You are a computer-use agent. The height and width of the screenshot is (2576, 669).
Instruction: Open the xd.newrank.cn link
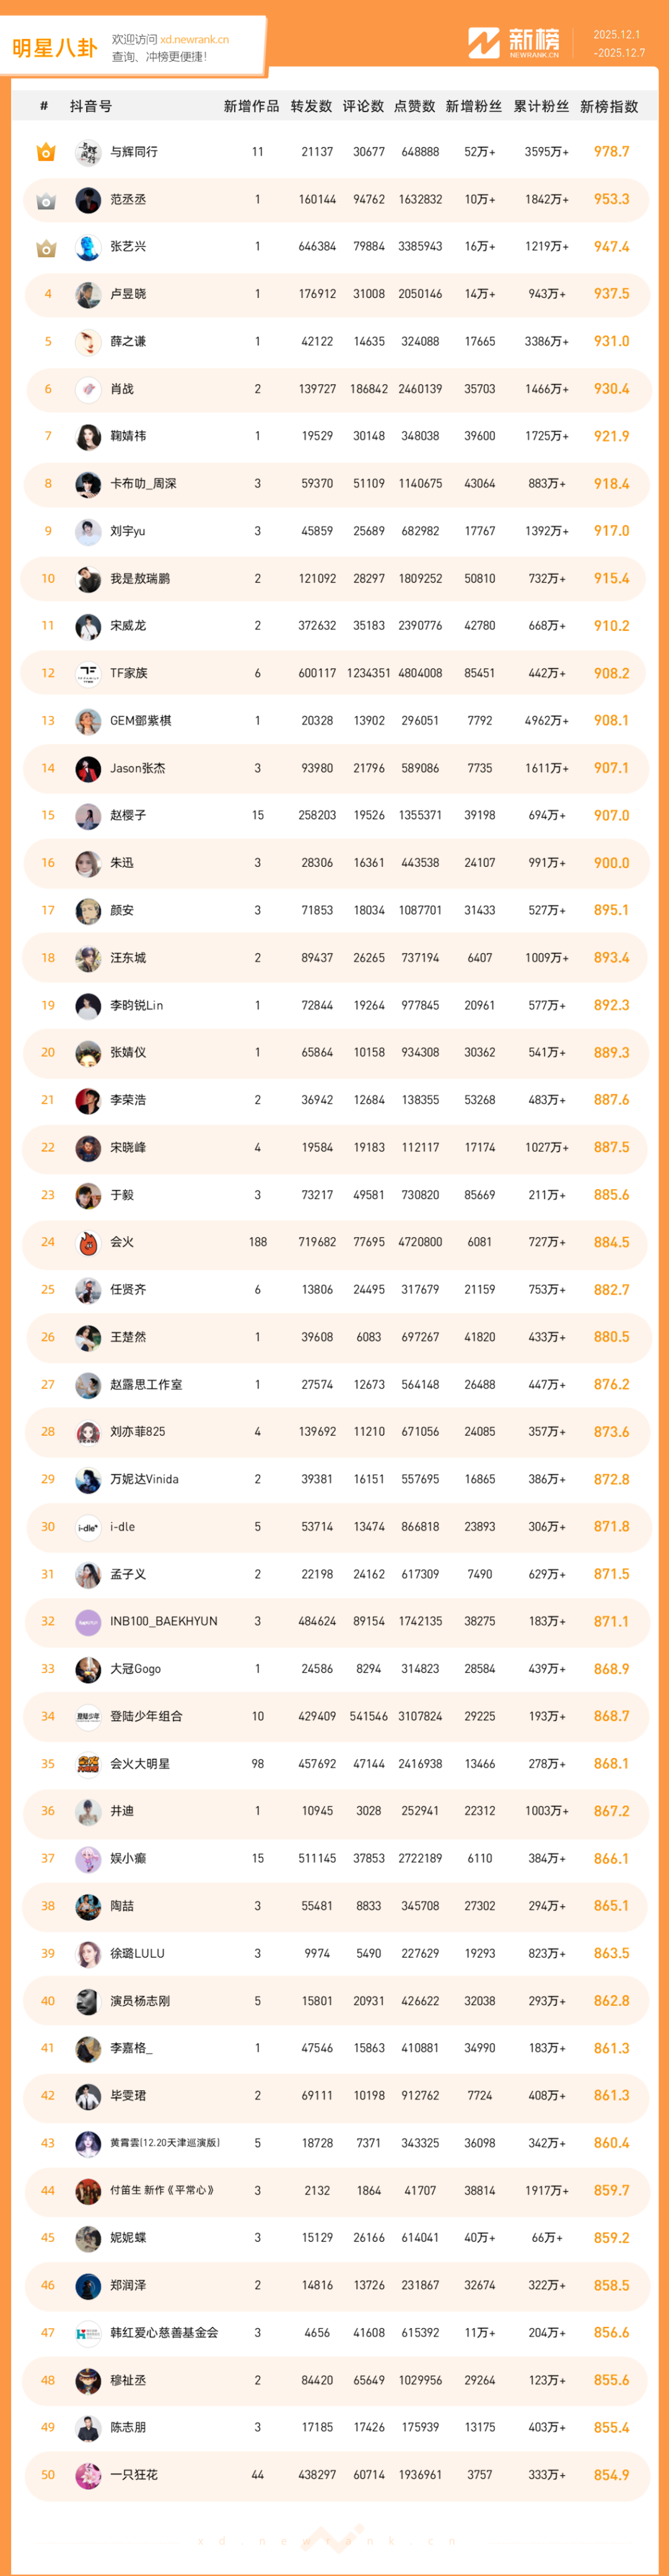[x=194, y=40]
